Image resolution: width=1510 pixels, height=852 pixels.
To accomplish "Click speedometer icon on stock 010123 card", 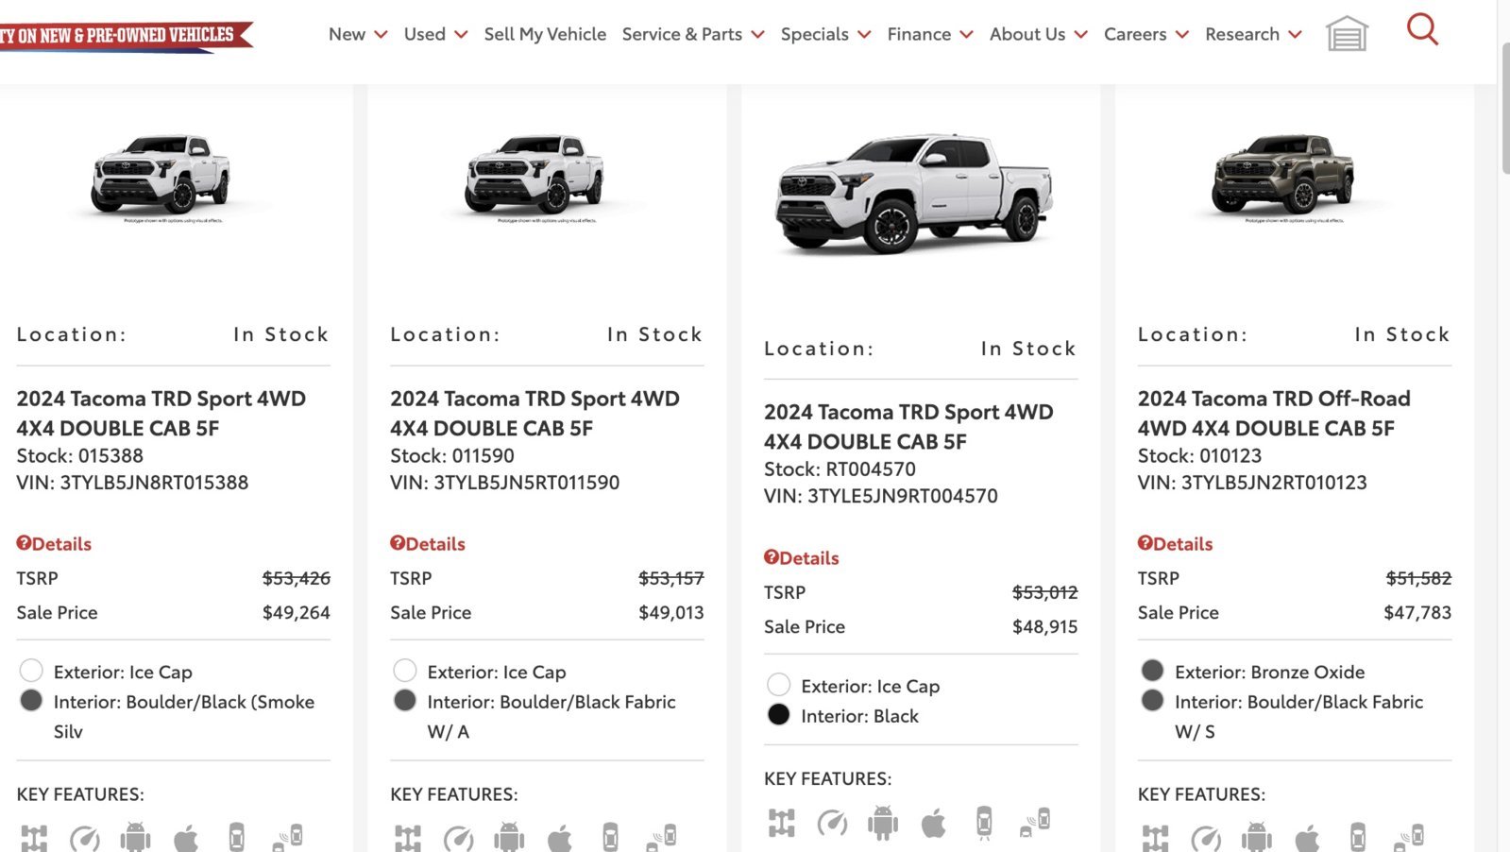I will pos(1206,838).
